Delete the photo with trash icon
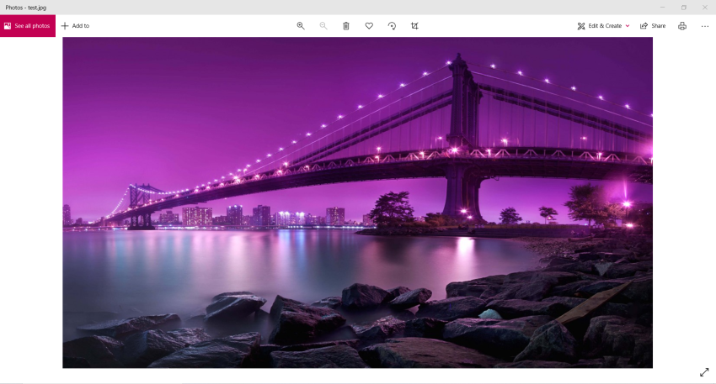 [346, 26]
